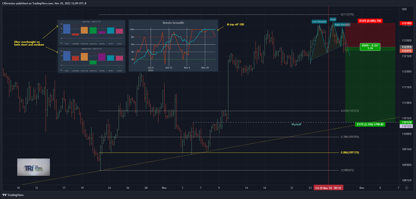Click the 'M top off 100' annotation text
This screenshot has width=416, height=199.
[235, 25]
